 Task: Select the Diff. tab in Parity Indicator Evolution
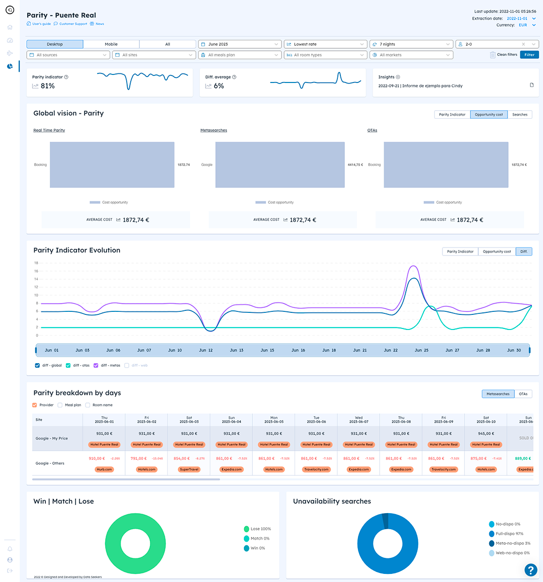[x=524, y=252]
